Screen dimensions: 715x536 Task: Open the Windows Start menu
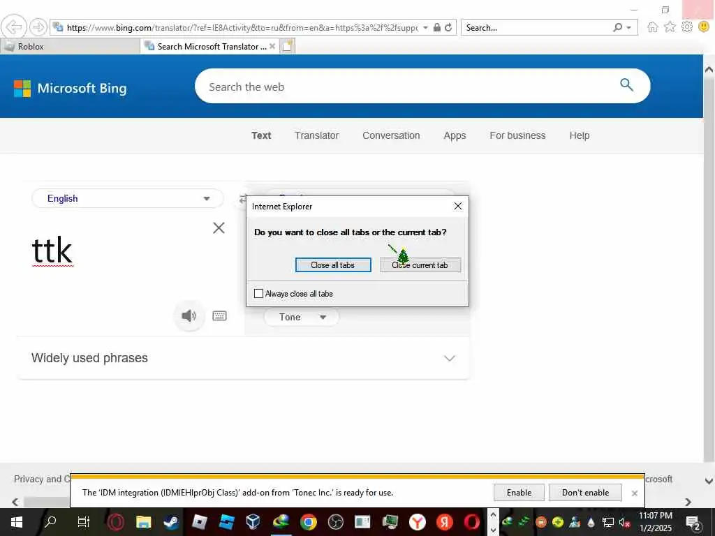[x=17, y=522]
